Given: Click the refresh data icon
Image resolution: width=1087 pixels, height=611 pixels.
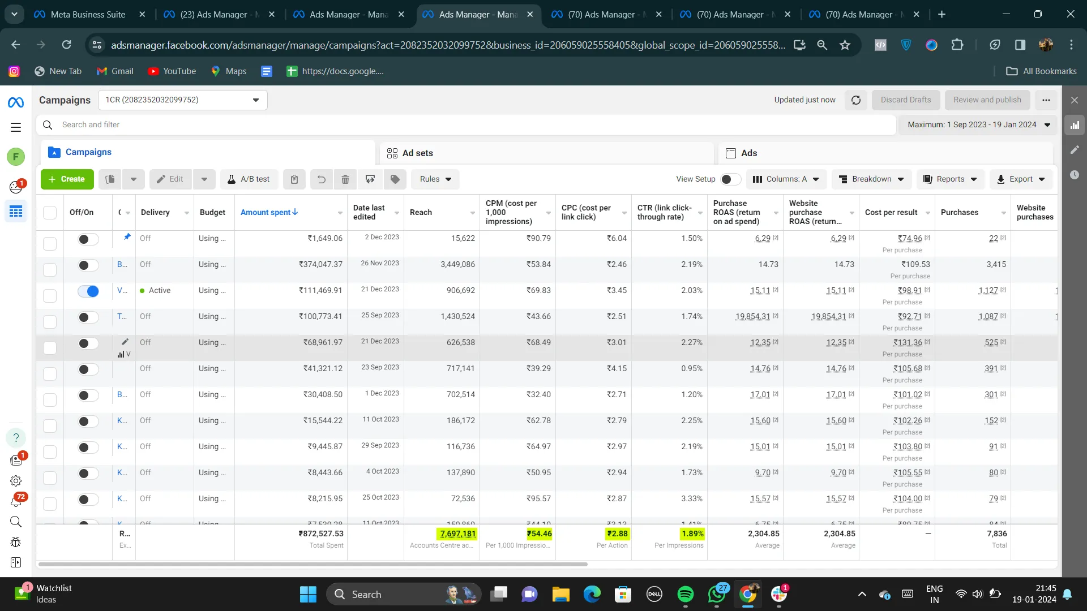Looking at the screenshot, I should 855,100.
